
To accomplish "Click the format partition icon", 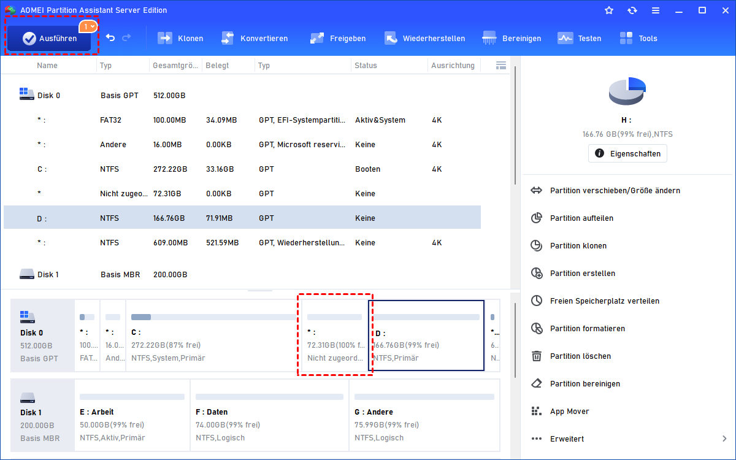I will point(537,329).
